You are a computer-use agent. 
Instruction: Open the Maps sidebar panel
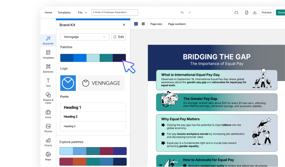coord(48,156)
